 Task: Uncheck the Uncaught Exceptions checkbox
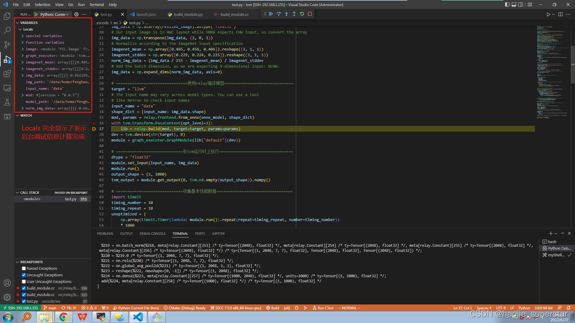(x=24, y=275)
